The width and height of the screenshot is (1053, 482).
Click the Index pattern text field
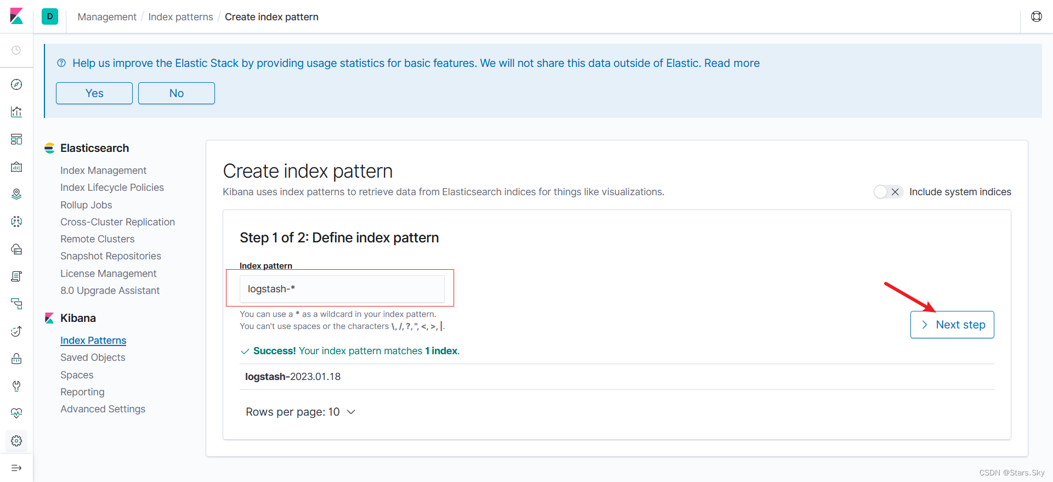coord(342,289)
